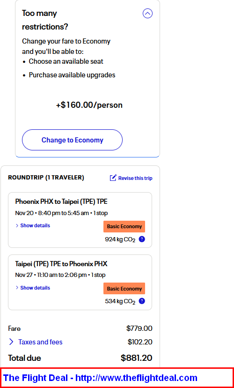Image resolution: width=234 pixels, height=388 pixels.
Task: Click The Flight Deal website banner
Action: click(x=117, y=378)
